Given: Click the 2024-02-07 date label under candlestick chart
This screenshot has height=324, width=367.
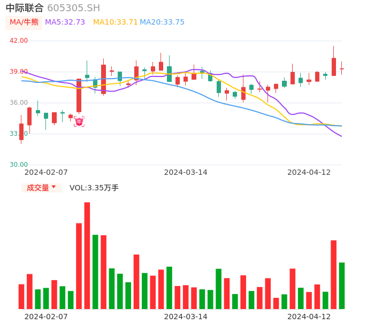Looking at the screenshot, I should [x=46, y=172].
